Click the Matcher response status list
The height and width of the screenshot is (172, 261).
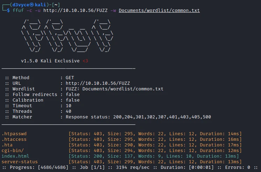tap(138, 117)
